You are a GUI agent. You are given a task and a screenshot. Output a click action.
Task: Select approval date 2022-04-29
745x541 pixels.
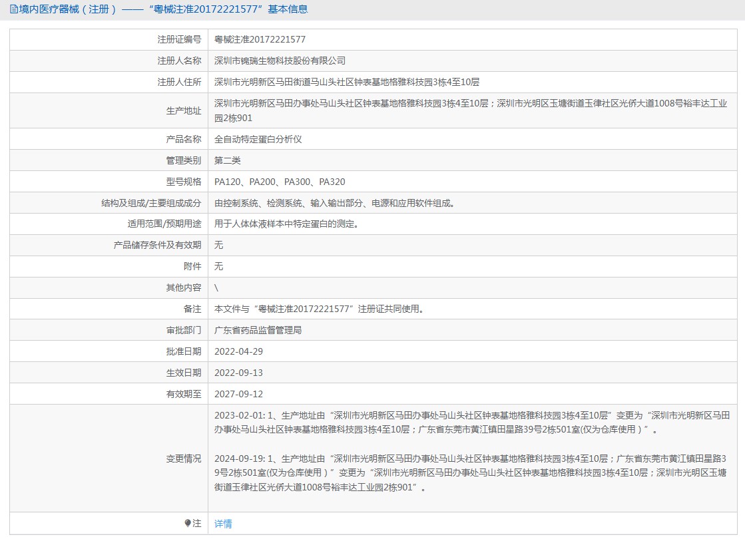238,351
